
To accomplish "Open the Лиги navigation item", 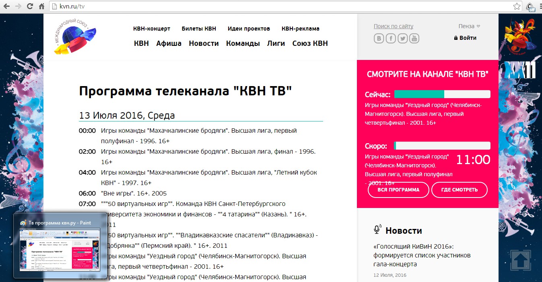I will pyautogui.click(x=276, y=43).
